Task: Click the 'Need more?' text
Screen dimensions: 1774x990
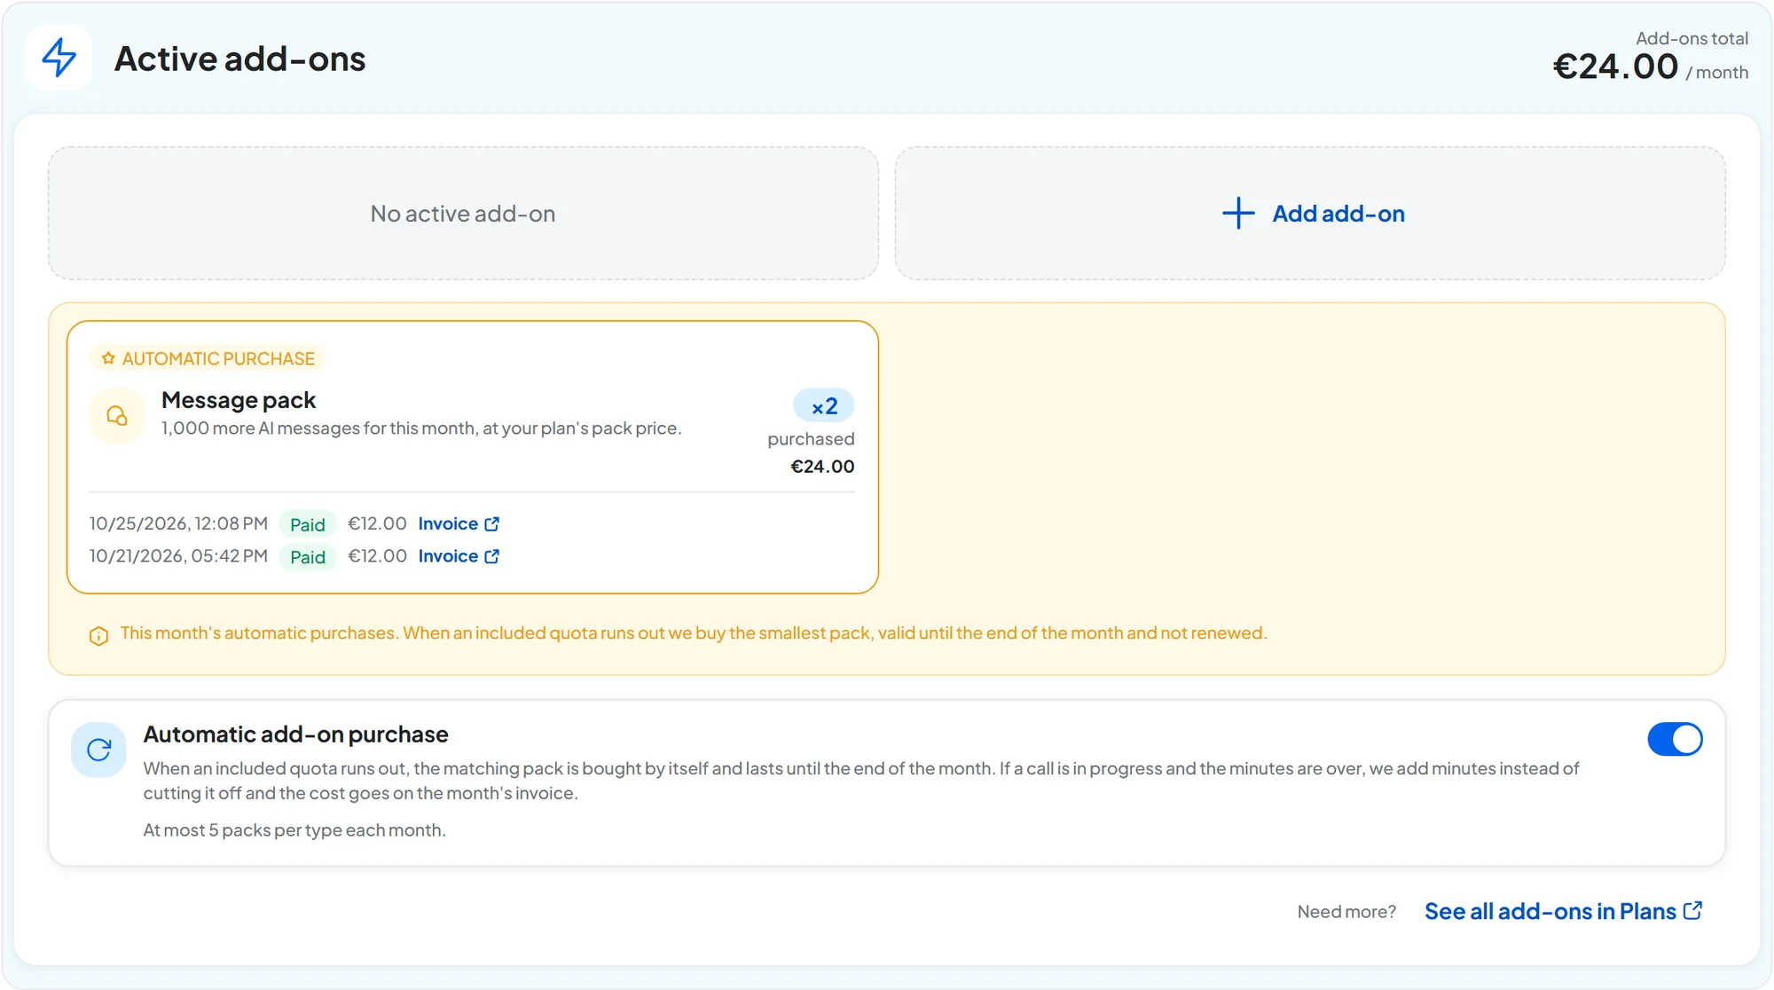Action: pyautogui.click(x=1346, y=912)
